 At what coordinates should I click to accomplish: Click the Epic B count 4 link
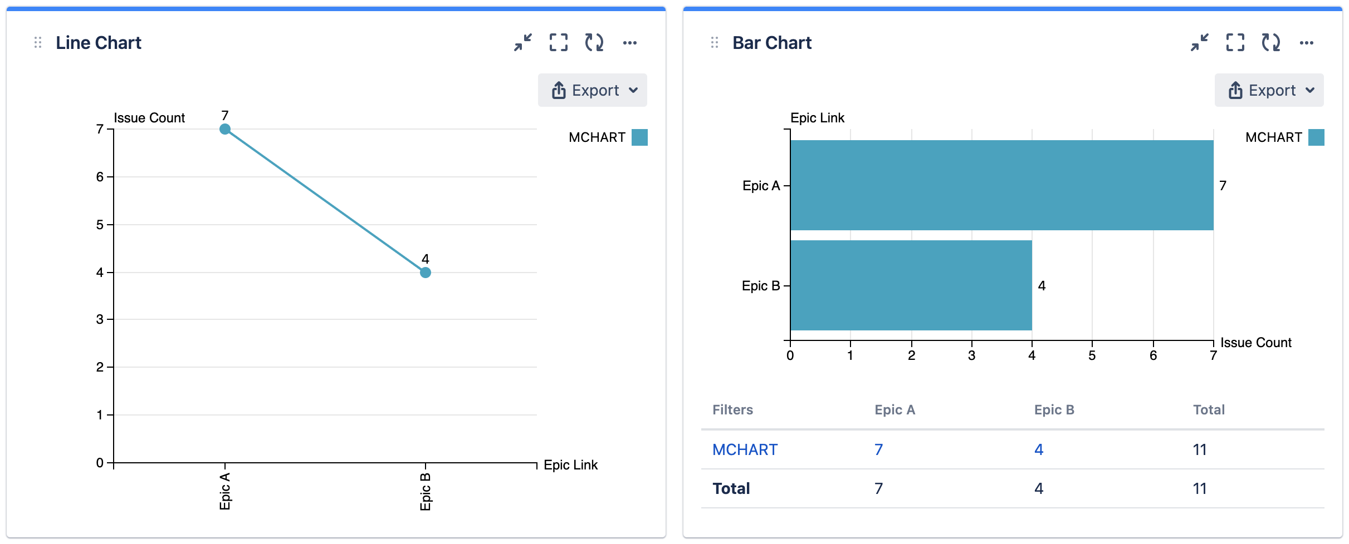click(x=1039, y=449)
